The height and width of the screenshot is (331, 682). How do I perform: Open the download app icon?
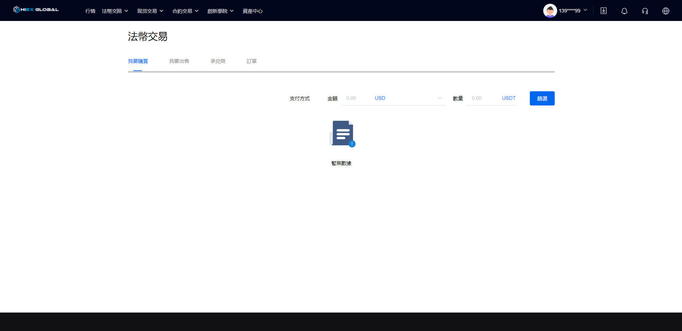point(603,11)
